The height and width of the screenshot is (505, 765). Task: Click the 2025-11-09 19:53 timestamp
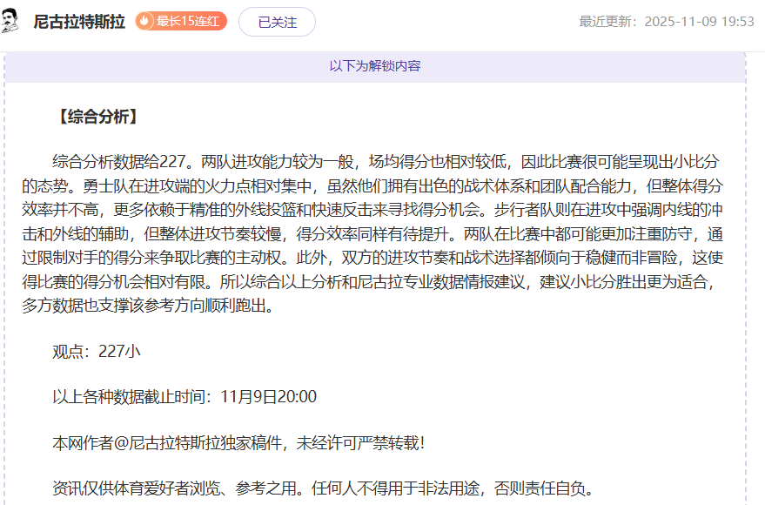point(699,22)
